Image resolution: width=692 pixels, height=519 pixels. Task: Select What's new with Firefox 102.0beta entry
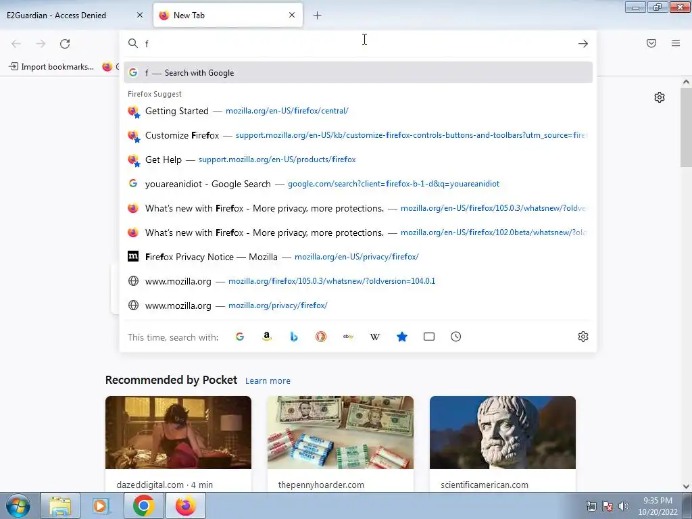358,232
